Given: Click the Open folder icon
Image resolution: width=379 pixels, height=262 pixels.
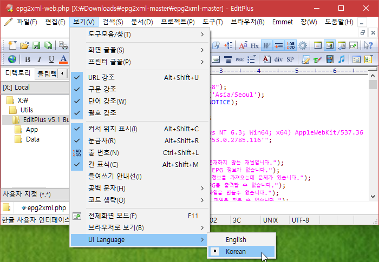Looking at the screenshot, I should point(24,45).
